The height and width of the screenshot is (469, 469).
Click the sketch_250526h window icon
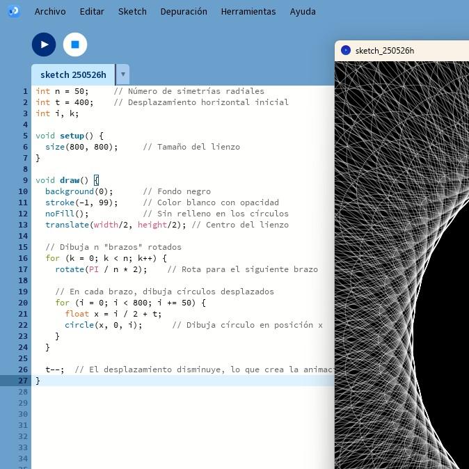tap(346, 51)
